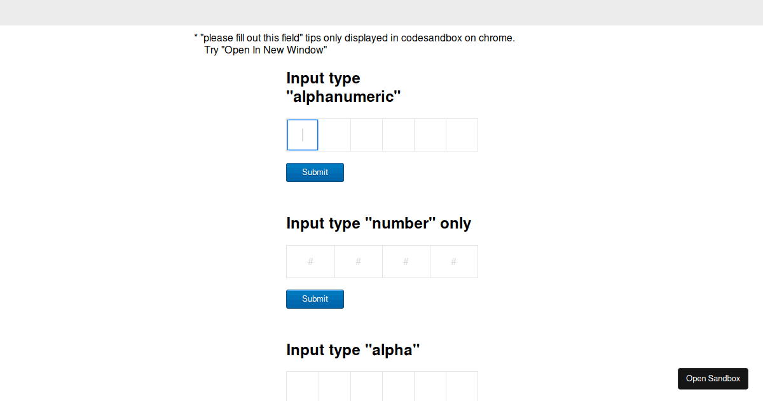Submit the alphanumeric code
Screen dimensions: 763x401
(x=315, y=172)
